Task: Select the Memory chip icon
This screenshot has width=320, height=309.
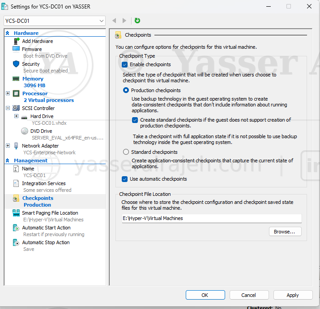Action: pyautogui.click(x=16, y=79)
